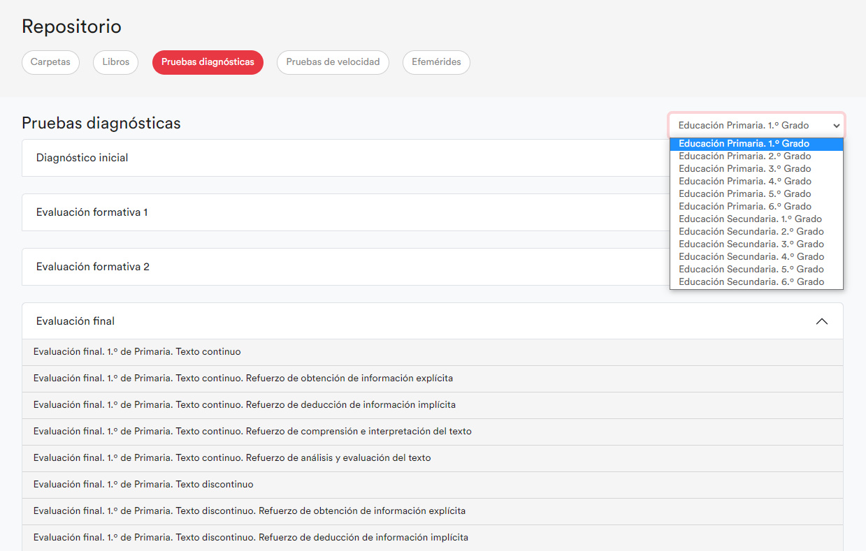Image resolution: width=866 pixels, height=551 pixels.
Task: Open Texto discontinuo Refuerzo de deducción item
Action: point(250,538)
